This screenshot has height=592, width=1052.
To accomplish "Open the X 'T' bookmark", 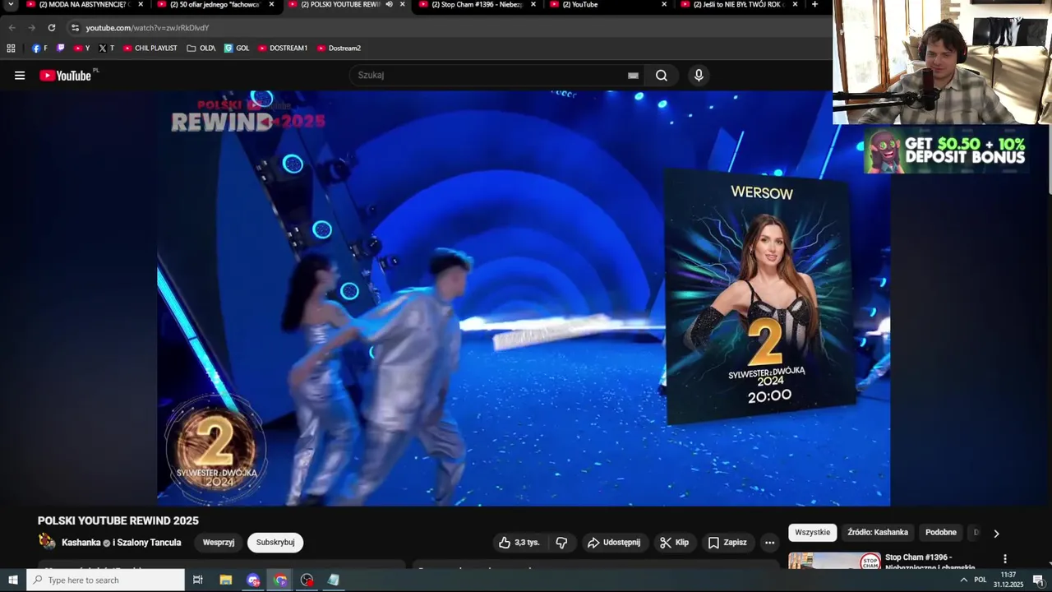I will pos(106,49).
